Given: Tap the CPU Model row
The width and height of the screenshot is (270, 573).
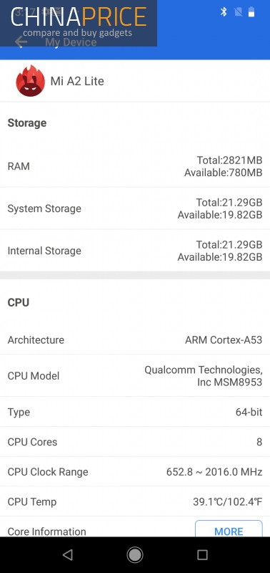Looking at the screenshot, I should click(x=135, y=375).
